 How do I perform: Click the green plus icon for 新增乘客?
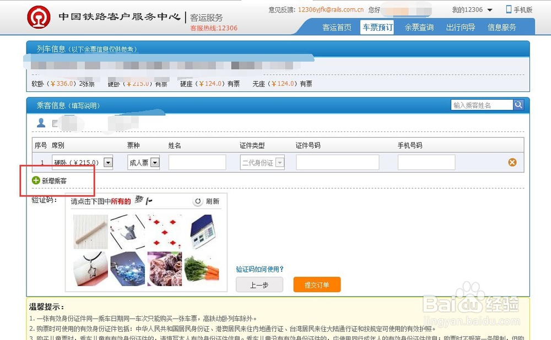pyautogui.click(x=36, y=180)
